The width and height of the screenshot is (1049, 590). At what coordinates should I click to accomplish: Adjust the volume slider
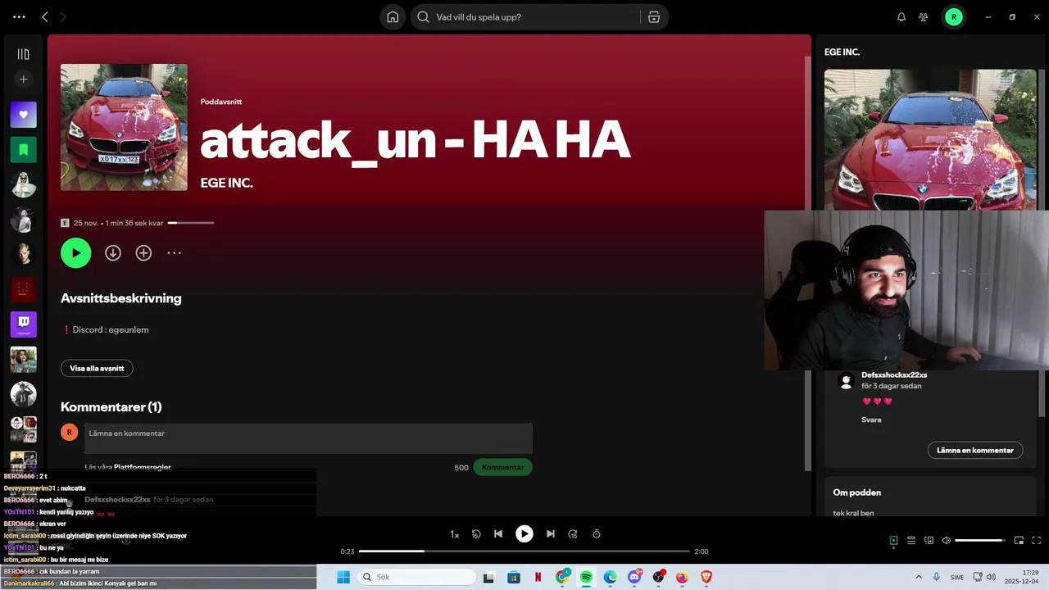pos(980,541)
